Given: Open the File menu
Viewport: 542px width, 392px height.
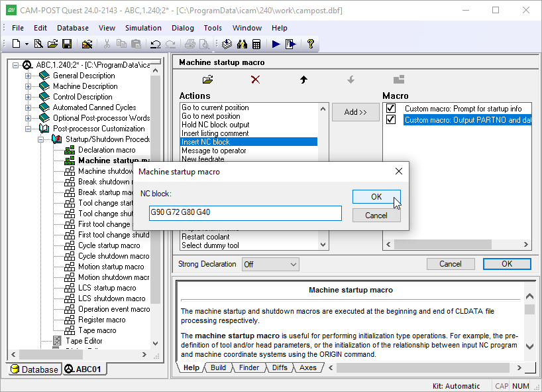Looking at the screenshot, I should tap(18, 28).
